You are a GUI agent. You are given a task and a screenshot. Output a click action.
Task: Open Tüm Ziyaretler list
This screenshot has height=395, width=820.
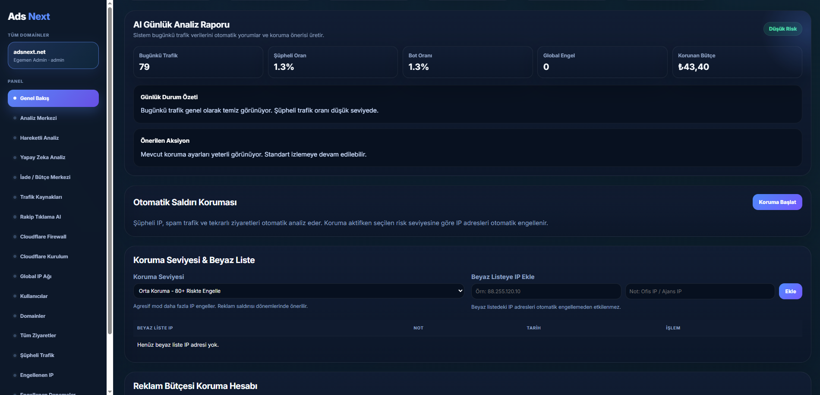53,335
